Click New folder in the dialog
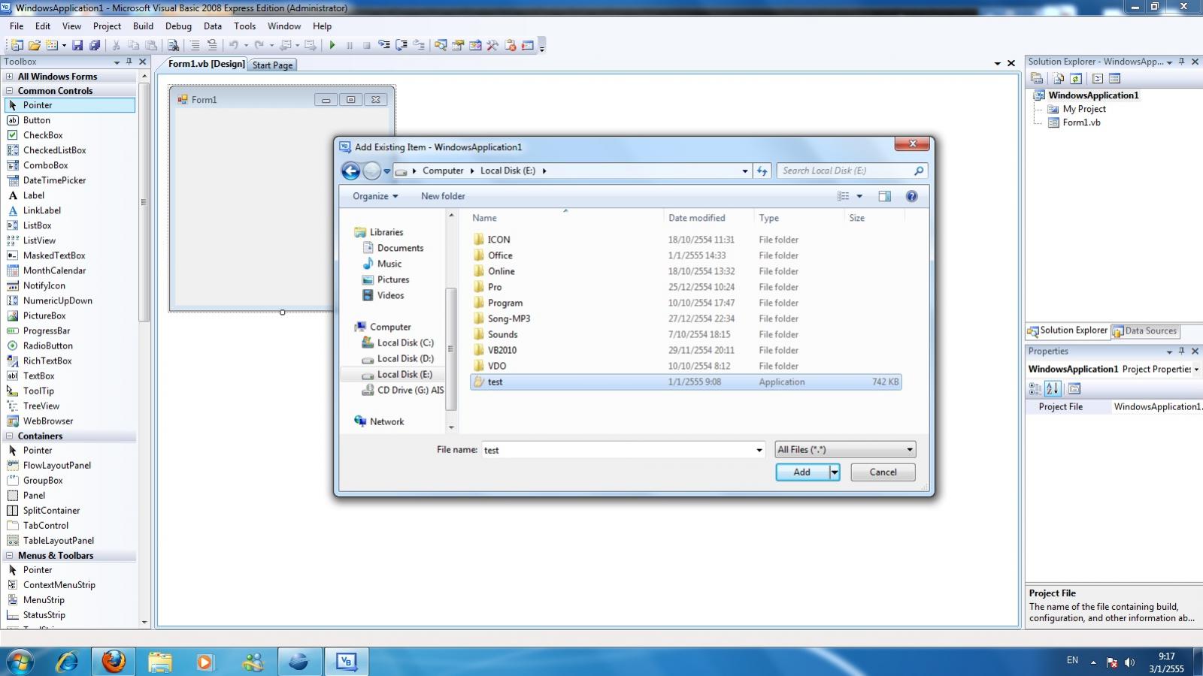 click(443, 196)
